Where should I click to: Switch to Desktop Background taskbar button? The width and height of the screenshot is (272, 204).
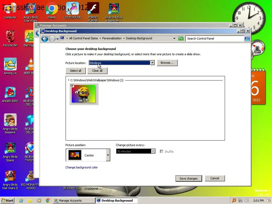coord(116,201)
